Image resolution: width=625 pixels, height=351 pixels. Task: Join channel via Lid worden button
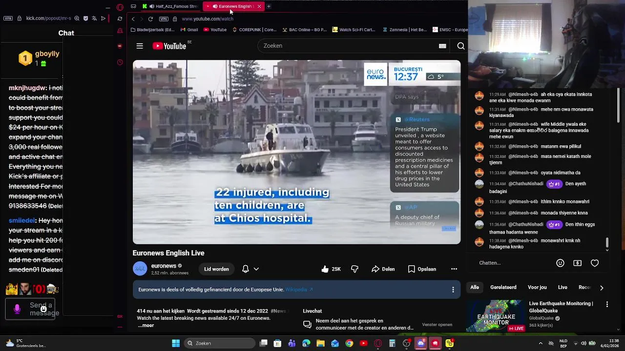tap(216, 269)
